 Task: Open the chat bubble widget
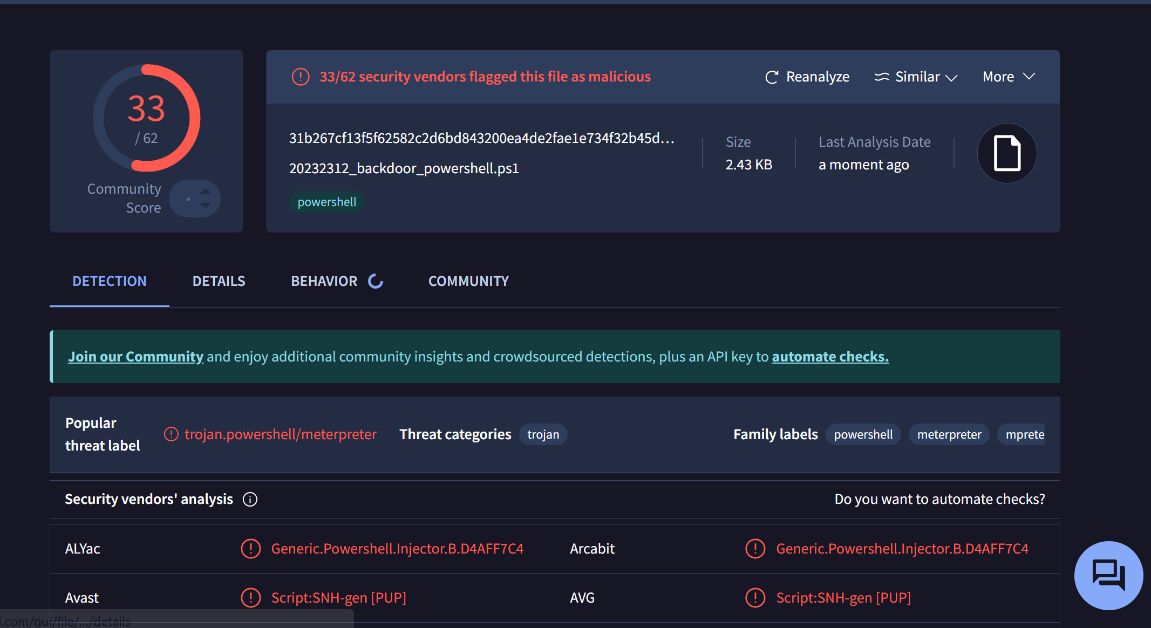click(x=1108, y=575)
